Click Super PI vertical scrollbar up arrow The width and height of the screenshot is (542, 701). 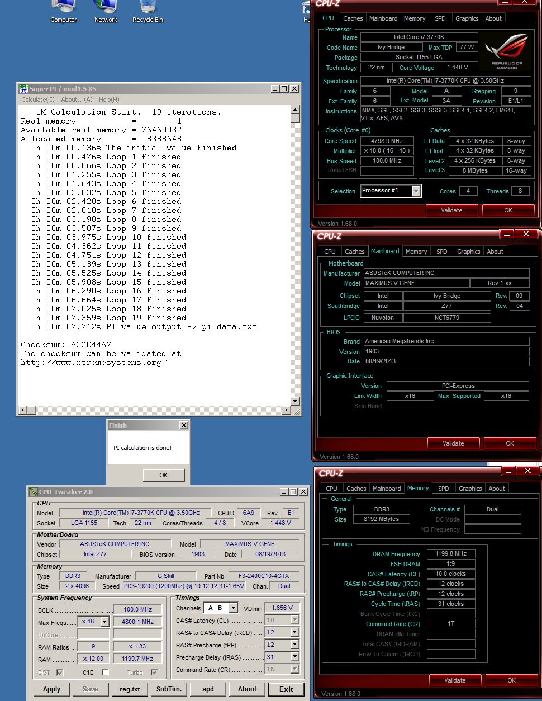296,110
